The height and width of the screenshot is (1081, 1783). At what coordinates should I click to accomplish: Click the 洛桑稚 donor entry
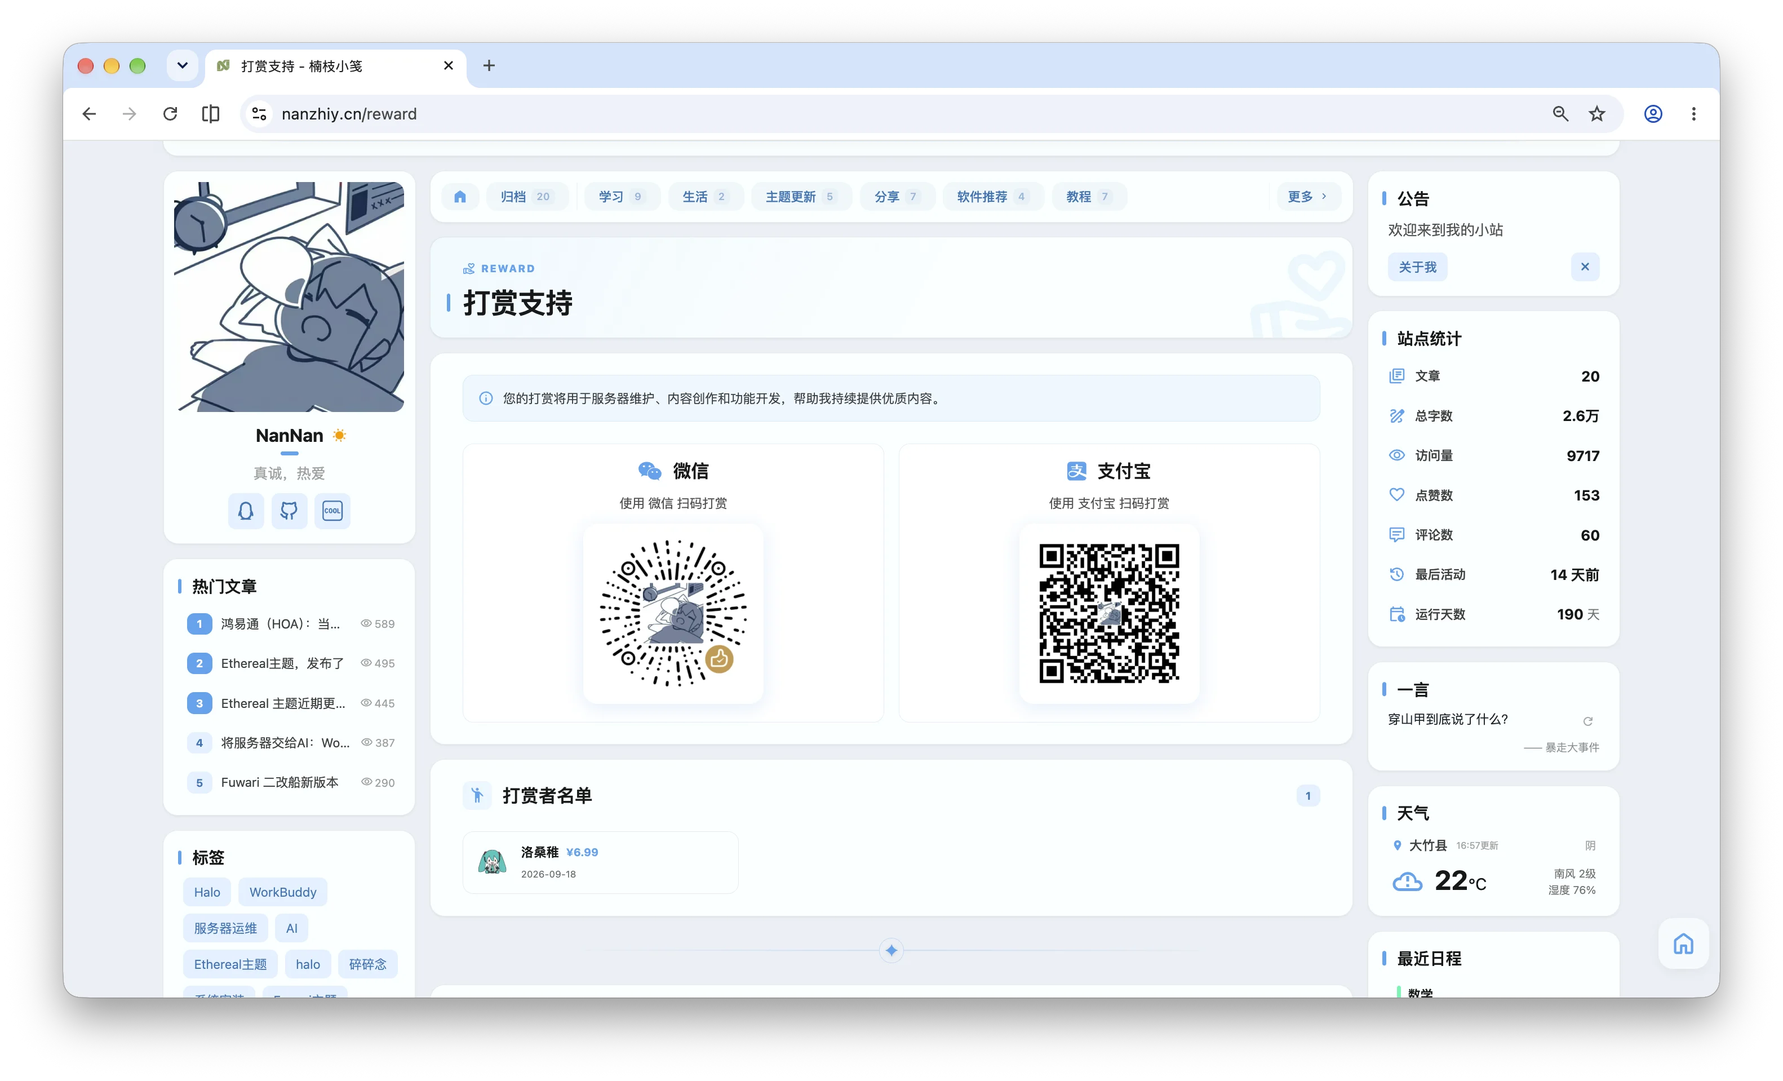[x=601, y=862]
